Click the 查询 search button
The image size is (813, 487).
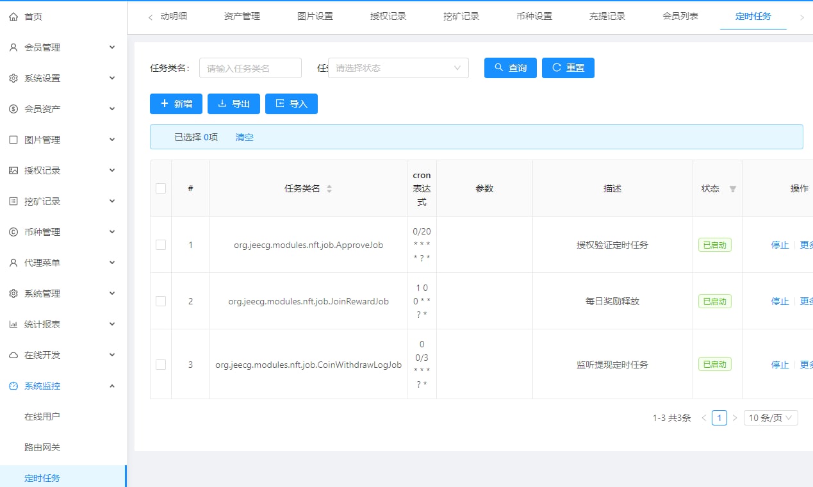point(511,68)
